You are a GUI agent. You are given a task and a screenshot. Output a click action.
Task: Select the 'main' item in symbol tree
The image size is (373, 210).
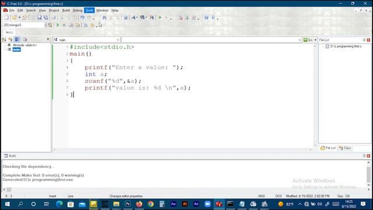[17, 50]
